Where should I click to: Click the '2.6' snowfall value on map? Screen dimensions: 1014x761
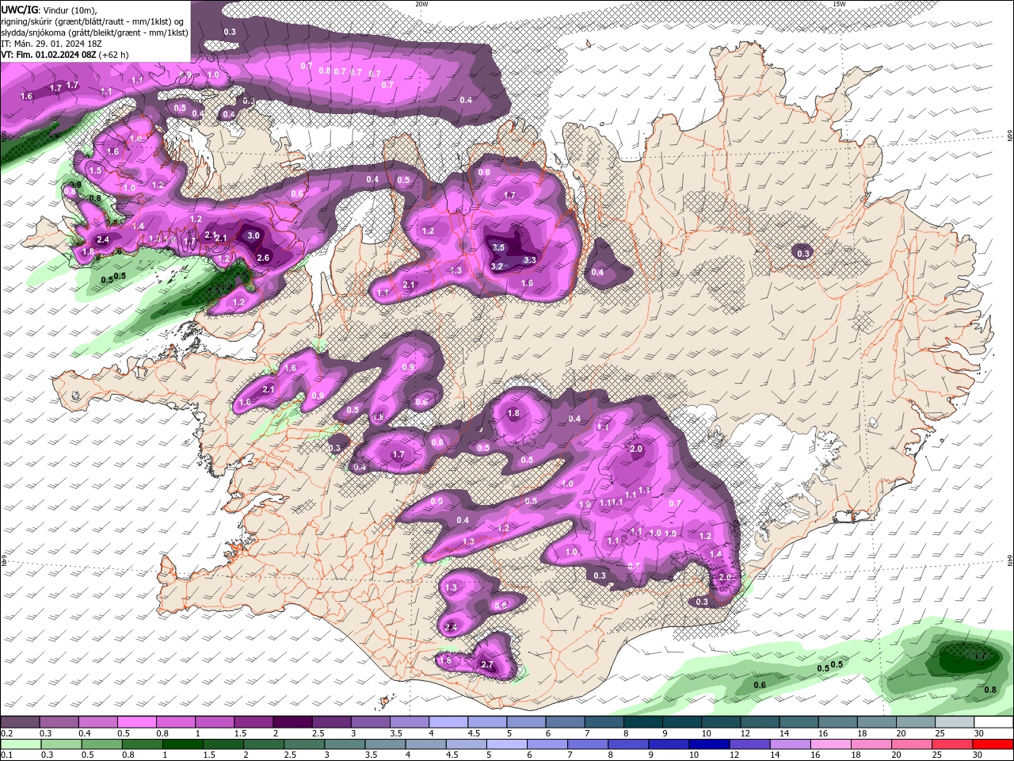pos(263,258)
